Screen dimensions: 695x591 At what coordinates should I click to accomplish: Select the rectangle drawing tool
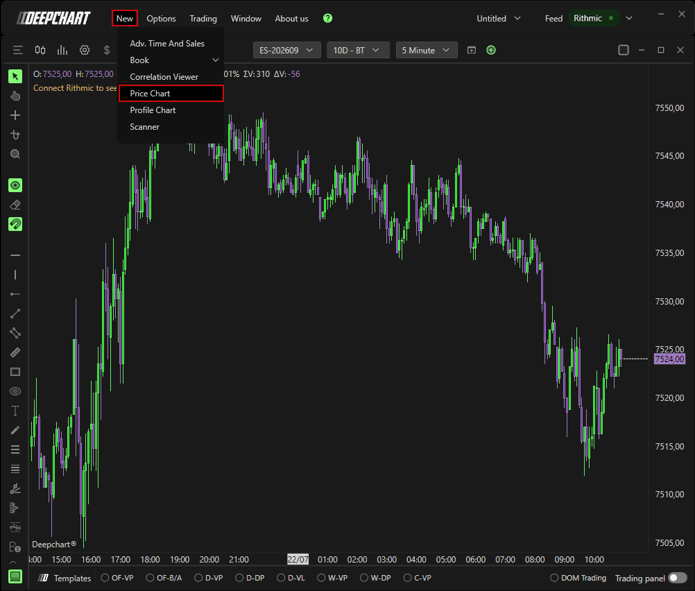pyautogui.click(x=15, y=372)
